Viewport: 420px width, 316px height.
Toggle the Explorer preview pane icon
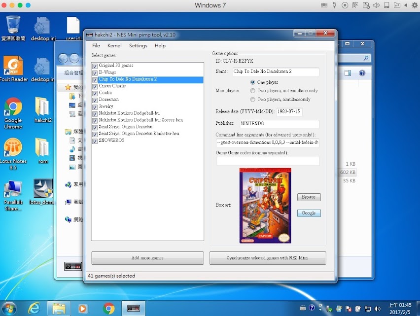pyautogui.click(x=348, y=73)
